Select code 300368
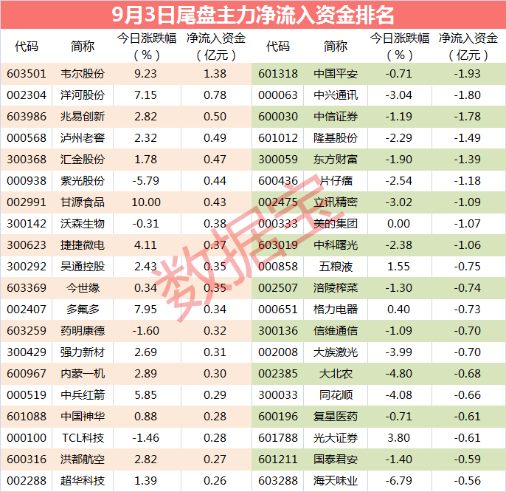The image size is (506, 492). point(27,160)
